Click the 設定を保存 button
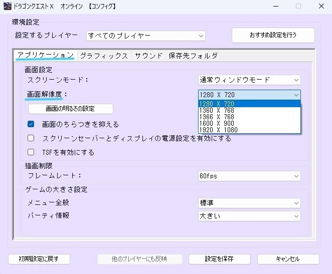The height and width of the screenshot is (274, 332). (x=219, y=259)
